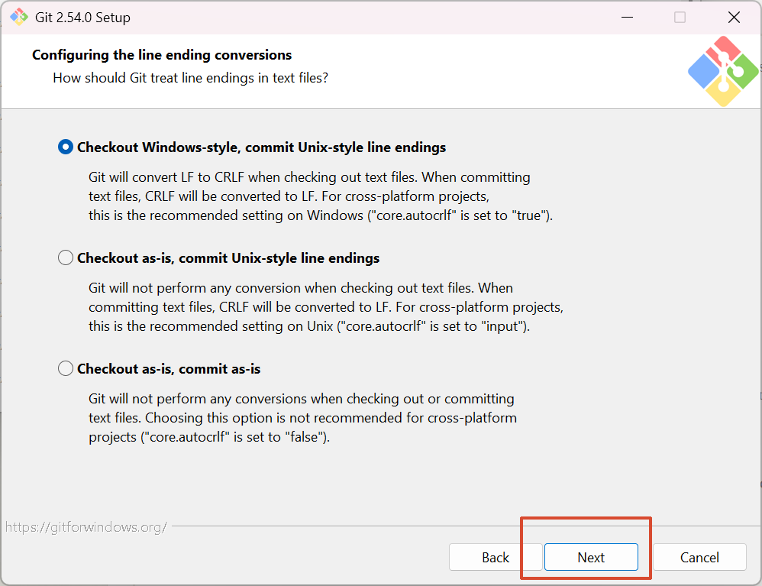
Task: Click the core.autocrlf "true" description paragraph
Action: tap(320, 196)
